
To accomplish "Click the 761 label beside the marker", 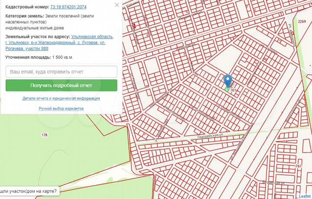I will (x=234, y=90).
